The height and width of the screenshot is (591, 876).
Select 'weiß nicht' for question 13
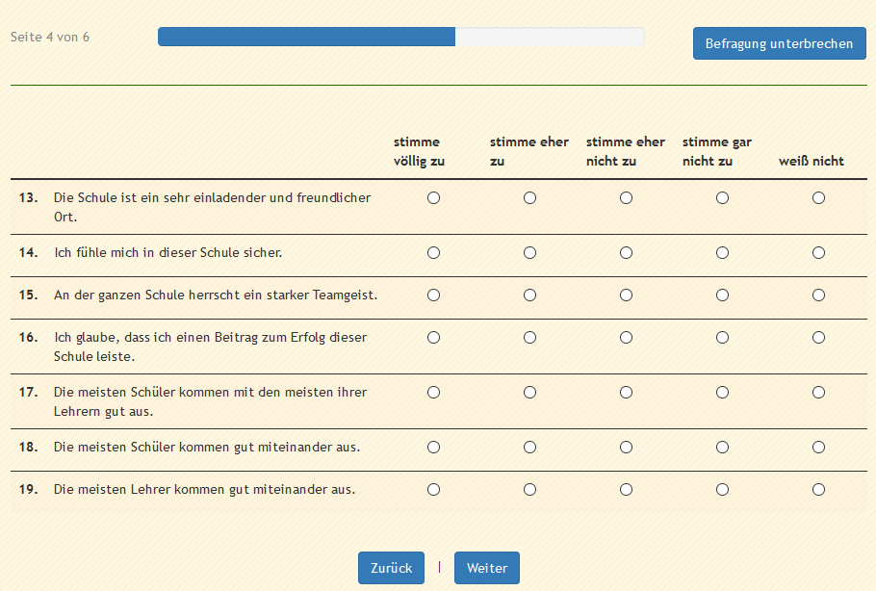818,197
